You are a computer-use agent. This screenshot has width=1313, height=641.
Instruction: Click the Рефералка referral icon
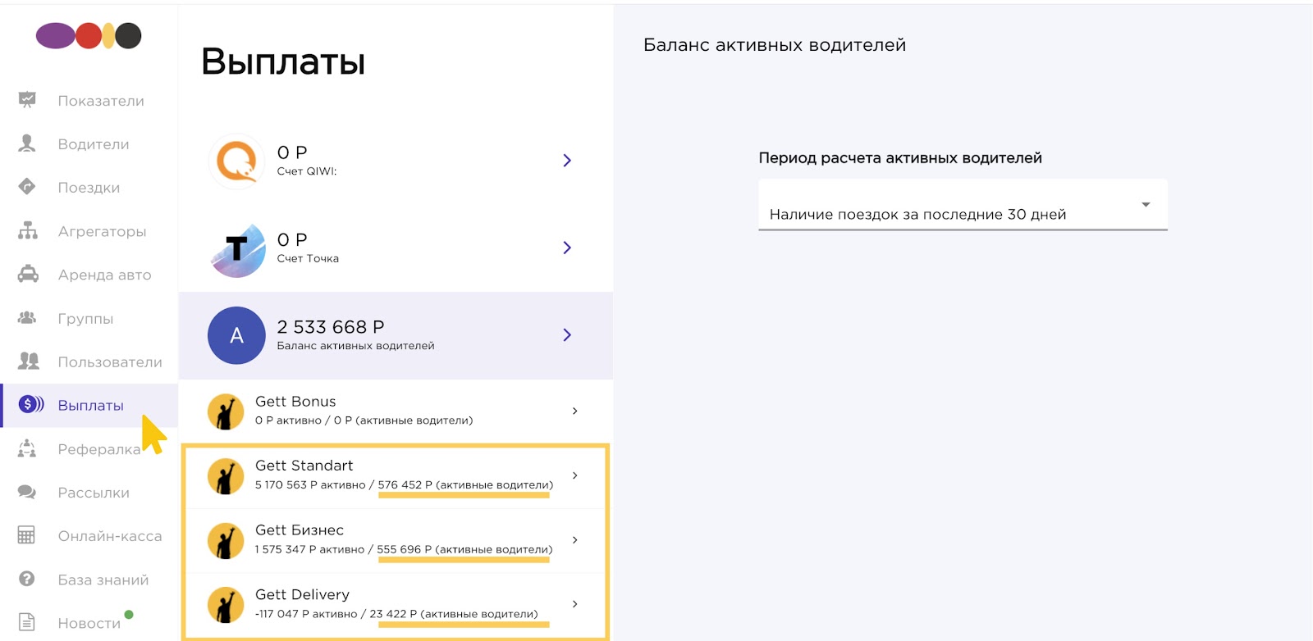pyautogui.click(x=27, y=448)
